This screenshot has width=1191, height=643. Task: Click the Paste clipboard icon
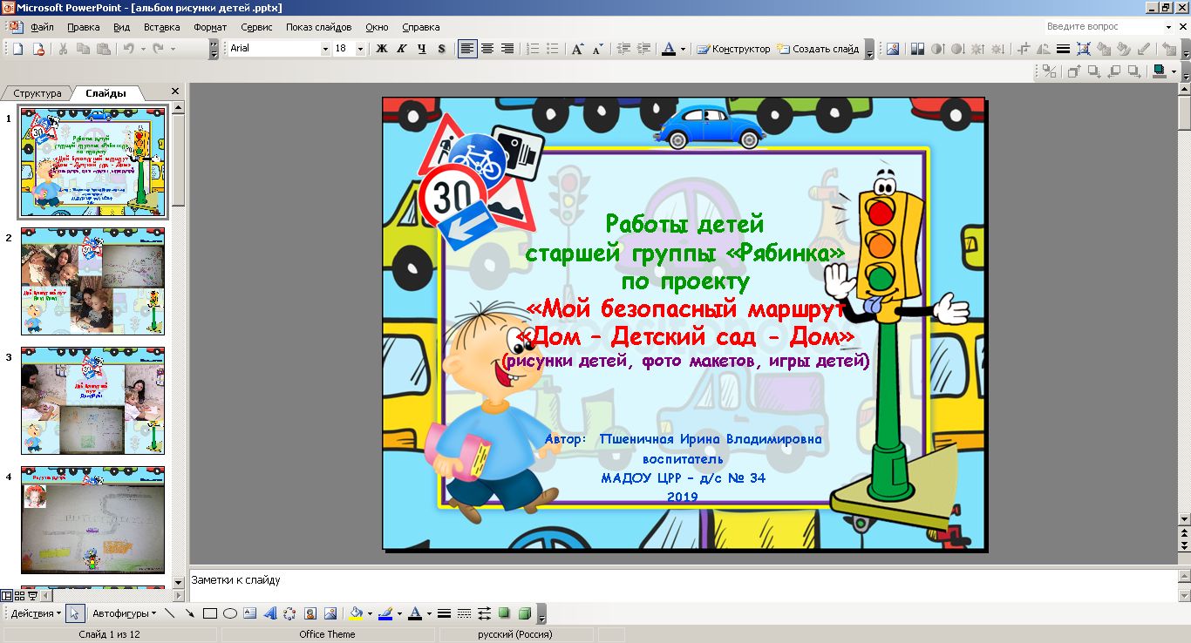[x=104, y=49]
